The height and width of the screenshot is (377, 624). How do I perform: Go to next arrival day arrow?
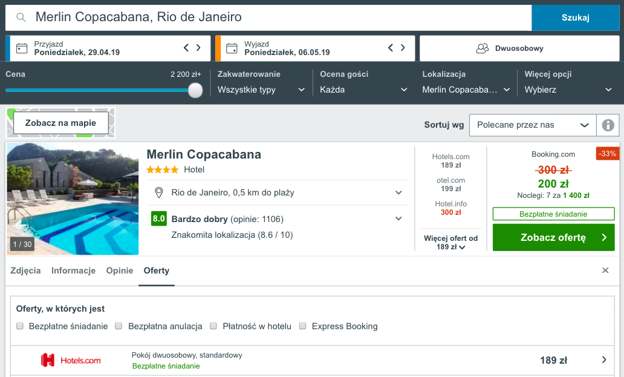click(x=198, y=48)
